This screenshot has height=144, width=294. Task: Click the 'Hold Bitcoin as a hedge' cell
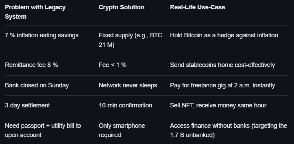(x=224, y=35)
